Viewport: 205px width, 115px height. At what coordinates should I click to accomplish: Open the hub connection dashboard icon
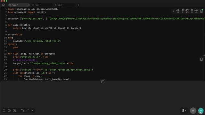(201, 11)
